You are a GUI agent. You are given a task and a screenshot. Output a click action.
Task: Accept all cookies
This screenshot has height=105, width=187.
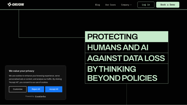(x=54, y=89)
